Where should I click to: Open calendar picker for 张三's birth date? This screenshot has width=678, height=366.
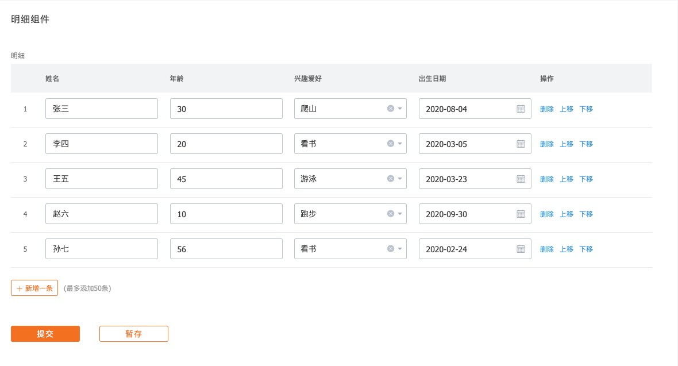point(521,109)
